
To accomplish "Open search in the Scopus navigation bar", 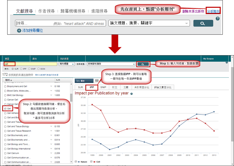I will [7, 59].
